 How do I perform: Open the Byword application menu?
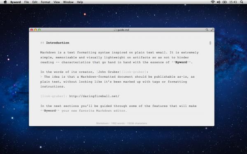pyautogui.click(x=16, y=2)
